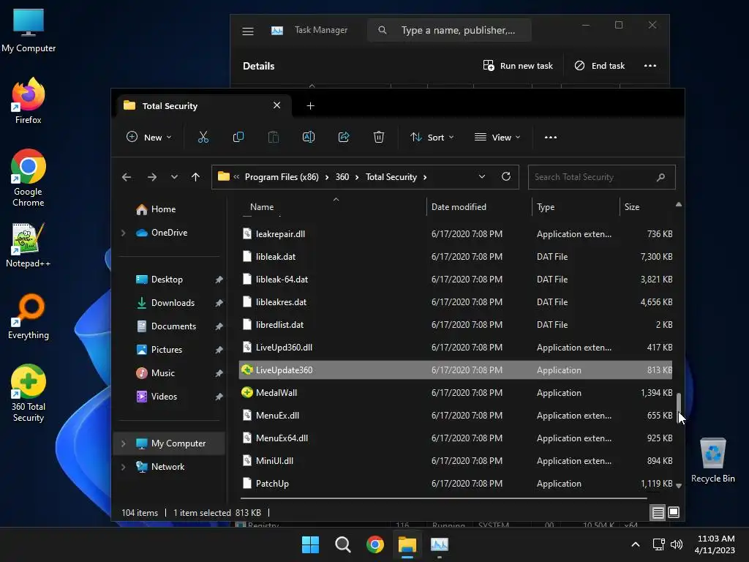This screenshot has width=749, height=562.
Task: Click 360 breadcrumb in address bar
Action: point(342,177)
